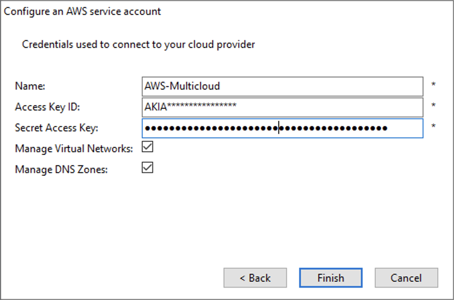Click the asterisk beside Access Key ID field

pos(433,106)
